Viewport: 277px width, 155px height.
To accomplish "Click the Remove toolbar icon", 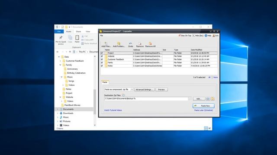I will pyautogui.click(x=140, y=43).
